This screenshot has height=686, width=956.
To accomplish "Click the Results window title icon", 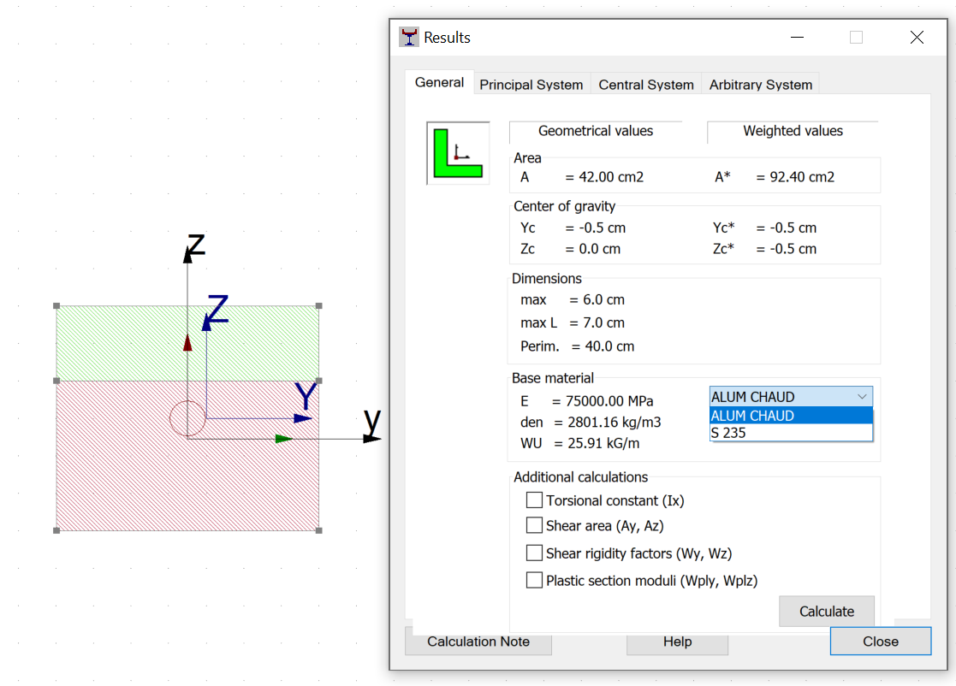I will pos(409,37).
